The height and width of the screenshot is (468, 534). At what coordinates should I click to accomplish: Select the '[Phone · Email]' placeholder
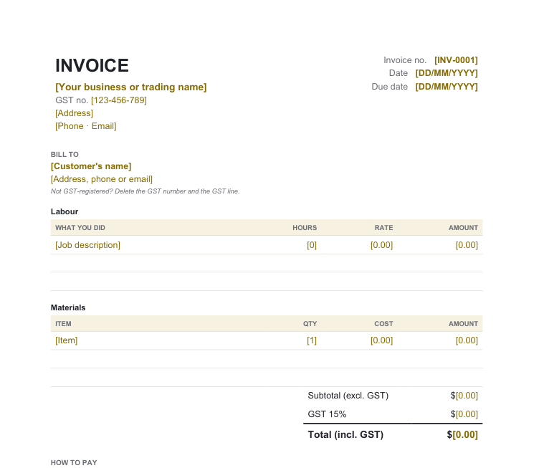point(86,126)
